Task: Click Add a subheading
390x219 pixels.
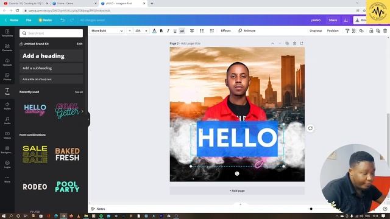Action: [51, 68]
